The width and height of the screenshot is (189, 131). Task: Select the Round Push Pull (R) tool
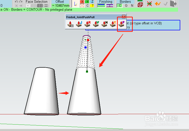(x=87, y=24)
